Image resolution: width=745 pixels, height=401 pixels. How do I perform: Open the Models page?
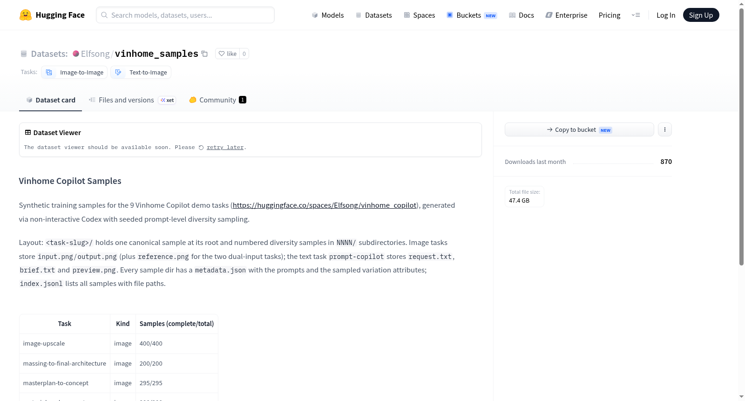[328, 15]
